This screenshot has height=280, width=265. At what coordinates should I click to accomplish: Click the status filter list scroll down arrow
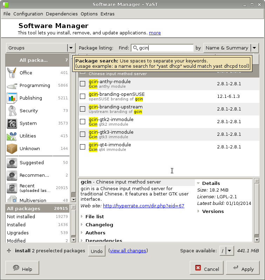(73, 240)
